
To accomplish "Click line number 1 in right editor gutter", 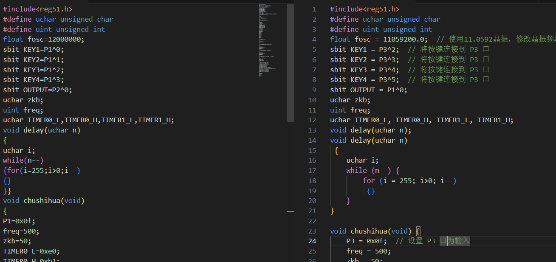I will 314,9.
